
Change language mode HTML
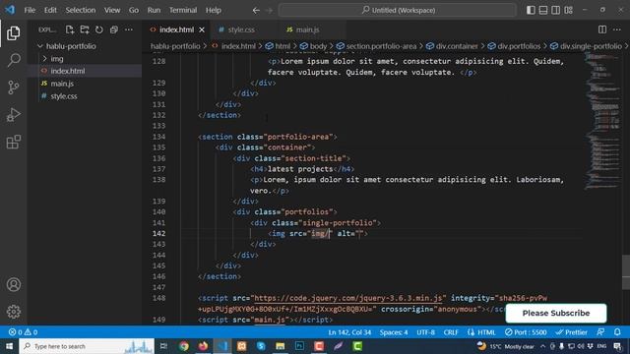481,332
